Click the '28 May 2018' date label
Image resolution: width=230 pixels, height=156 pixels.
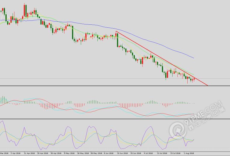coord(96,153)
